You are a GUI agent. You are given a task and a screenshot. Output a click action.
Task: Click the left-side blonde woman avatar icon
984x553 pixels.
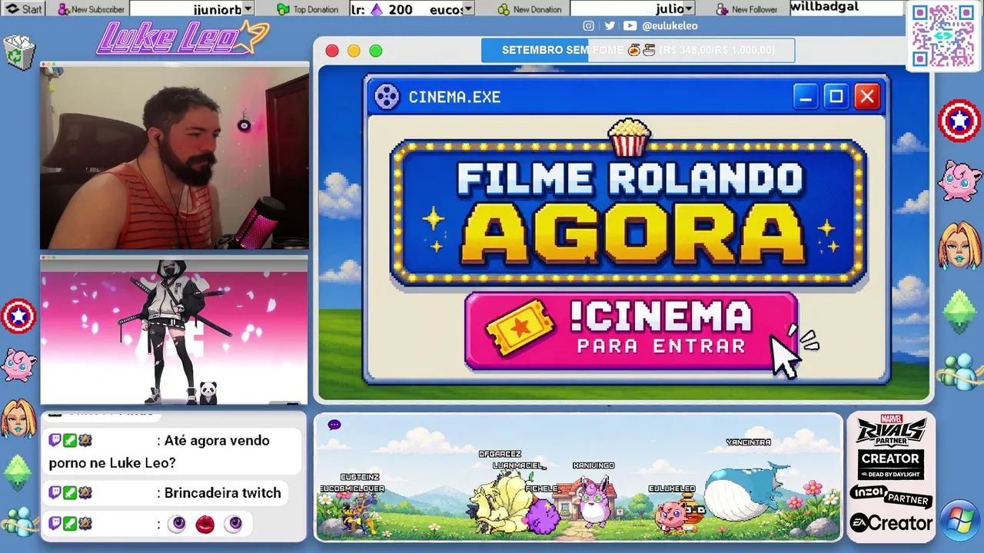18,419
